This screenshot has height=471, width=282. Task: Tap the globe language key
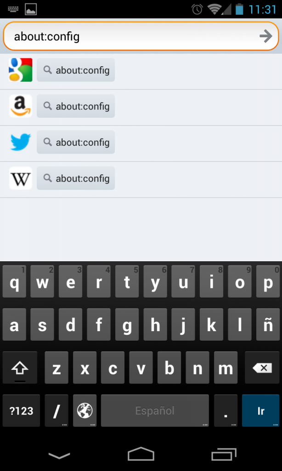[x=85, y=410]
